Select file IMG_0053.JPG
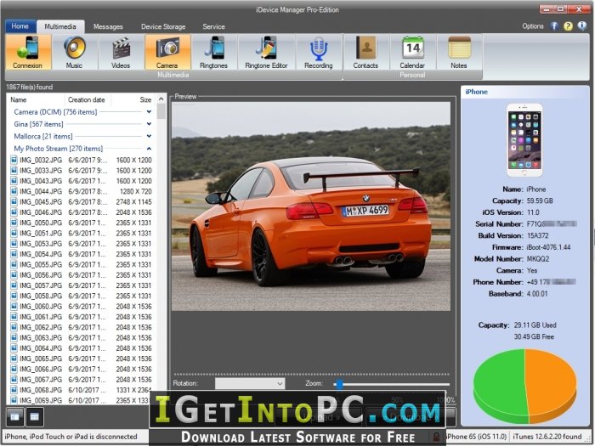The height and width of the screenshot is (446, 595). tap(82, 244)
